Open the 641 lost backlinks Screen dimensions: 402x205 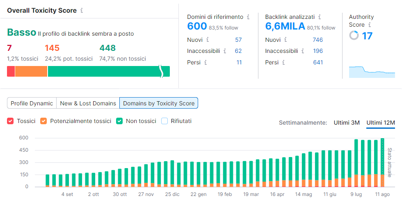coord(318,62)
